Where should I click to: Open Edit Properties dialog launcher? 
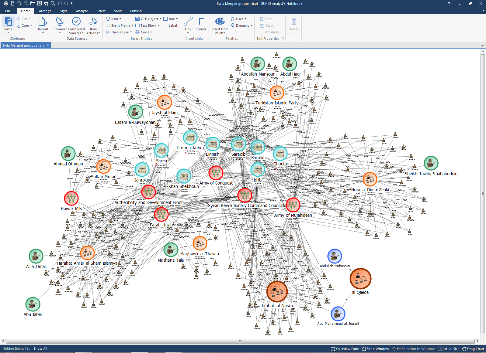283,39
